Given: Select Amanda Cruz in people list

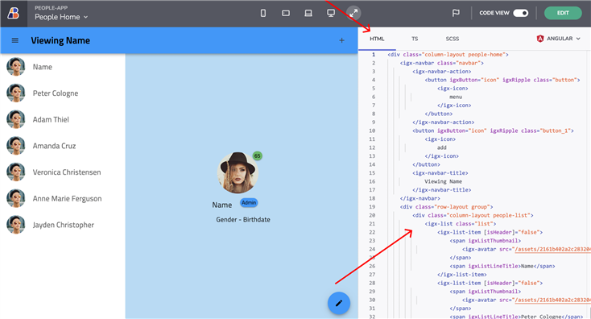Looking at the screenshot, I should [x=63, y=146].
